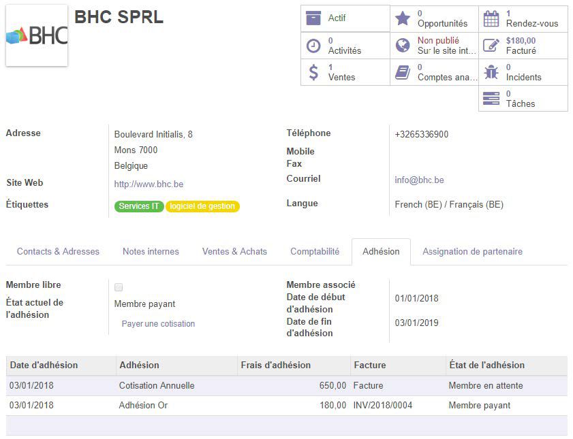Click the Non publié website status
Screen dimensions: 573x439
point(438,41)
